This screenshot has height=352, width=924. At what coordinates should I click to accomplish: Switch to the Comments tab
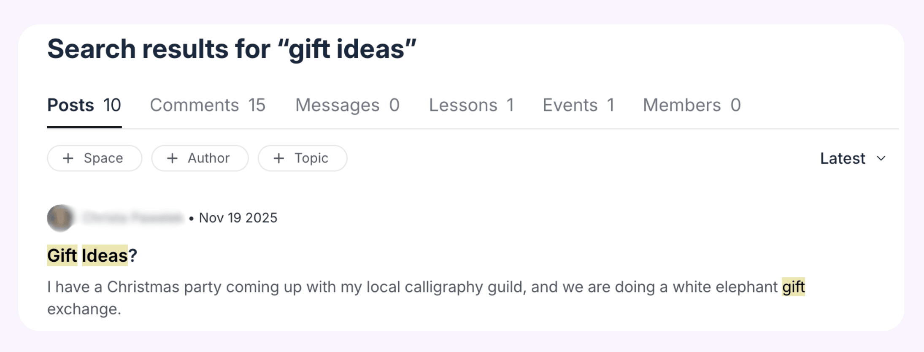[208, 105]
